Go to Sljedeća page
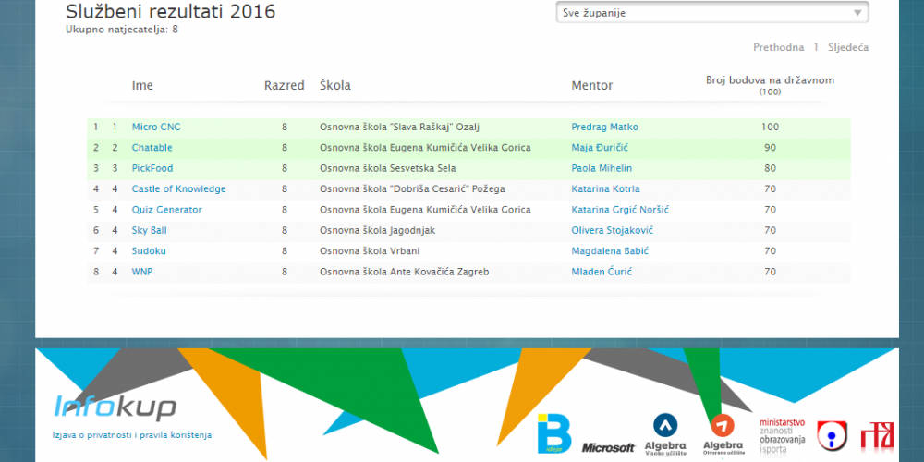This screenshot has width=924, height=462. (848, 47)
